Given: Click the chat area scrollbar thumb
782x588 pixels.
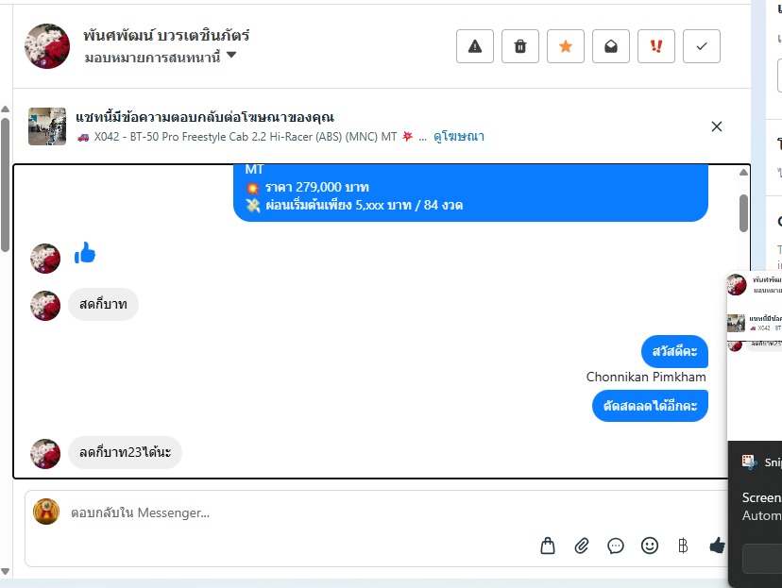Looking at the screenshot, I should [x=743, y=213].
